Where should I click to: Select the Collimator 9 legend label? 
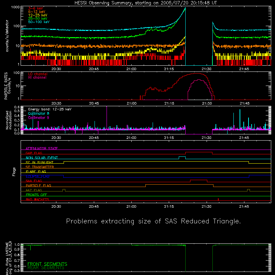click(x=38, y=118)
